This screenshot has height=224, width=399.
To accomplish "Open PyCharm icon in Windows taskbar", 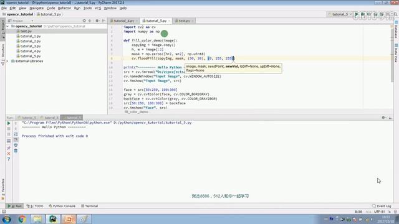I will coord(53,219).
